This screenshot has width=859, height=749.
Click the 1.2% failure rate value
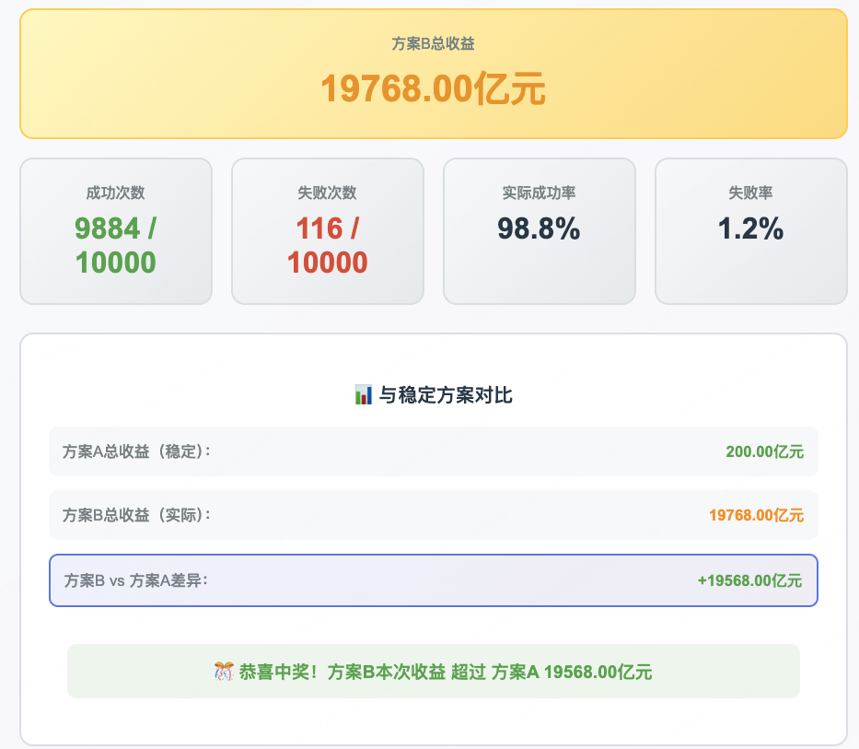click(x=750, y=228)
